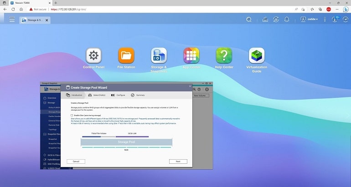
Task: Expand the cwhite user account dropdown
Action: pyautogui.click(x=310, y=20)
